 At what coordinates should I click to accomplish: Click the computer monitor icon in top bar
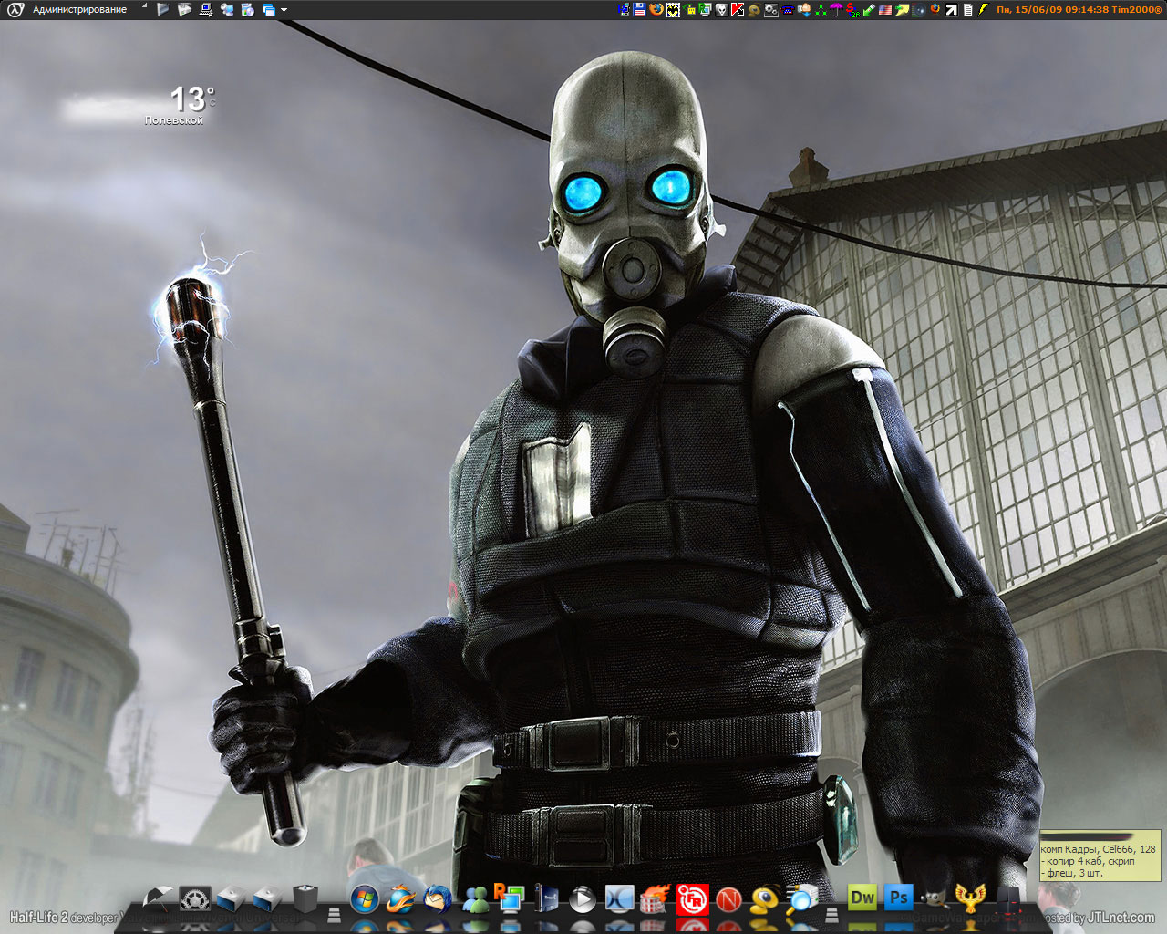coord(206,10)
